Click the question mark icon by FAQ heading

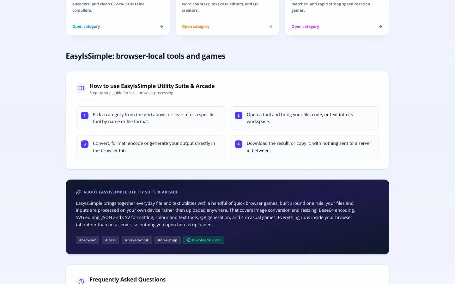(x=81, y=281)
